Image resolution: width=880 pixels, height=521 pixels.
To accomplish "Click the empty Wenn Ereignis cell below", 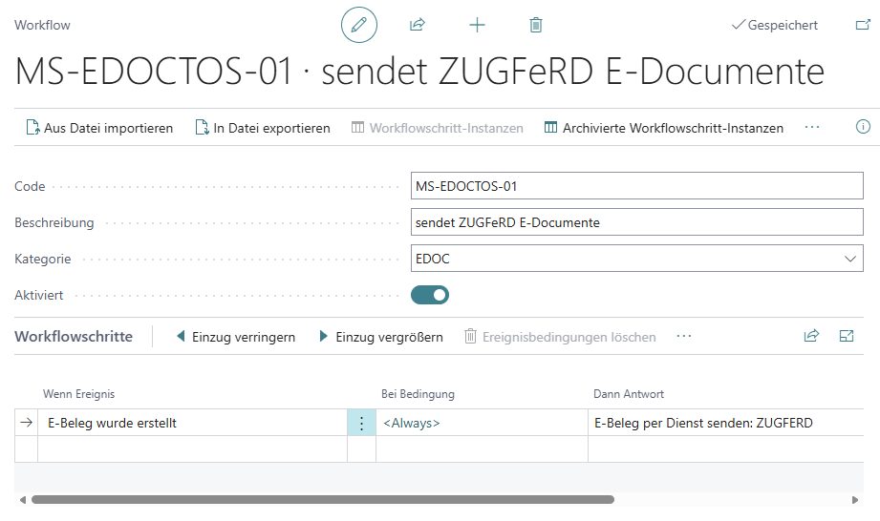I will point(192,448).
